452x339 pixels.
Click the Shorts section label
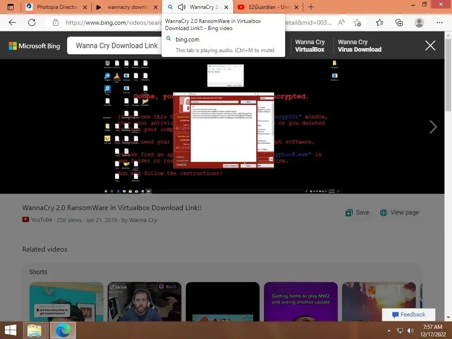(x=38, y=272)
